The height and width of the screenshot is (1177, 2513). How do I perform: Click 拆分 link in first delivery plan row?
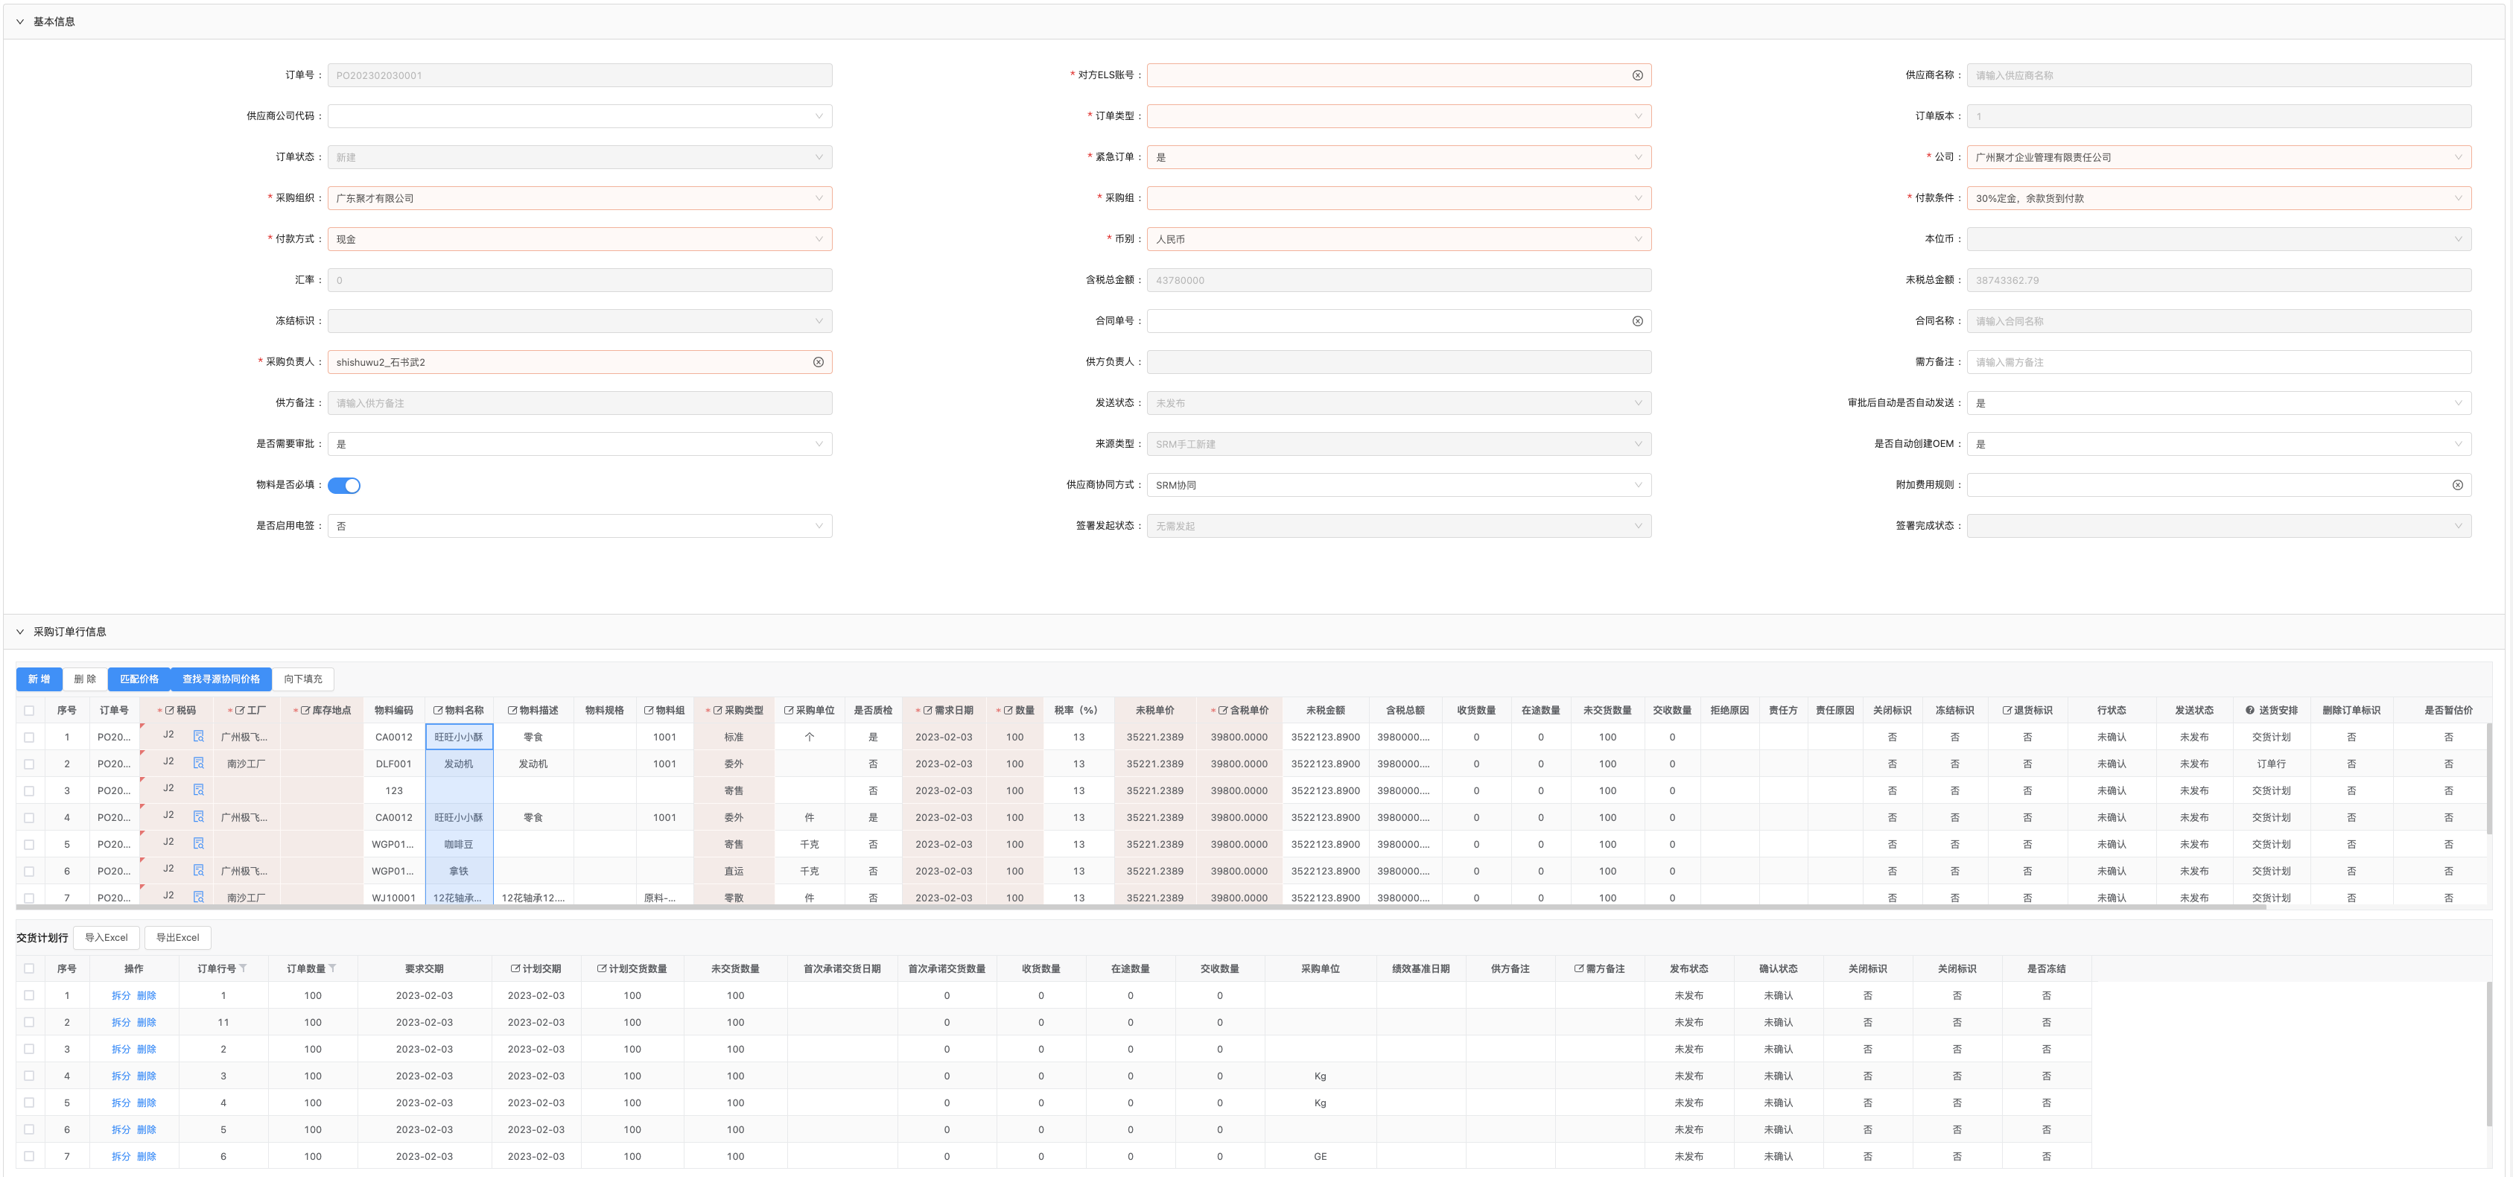pos(120,995)
